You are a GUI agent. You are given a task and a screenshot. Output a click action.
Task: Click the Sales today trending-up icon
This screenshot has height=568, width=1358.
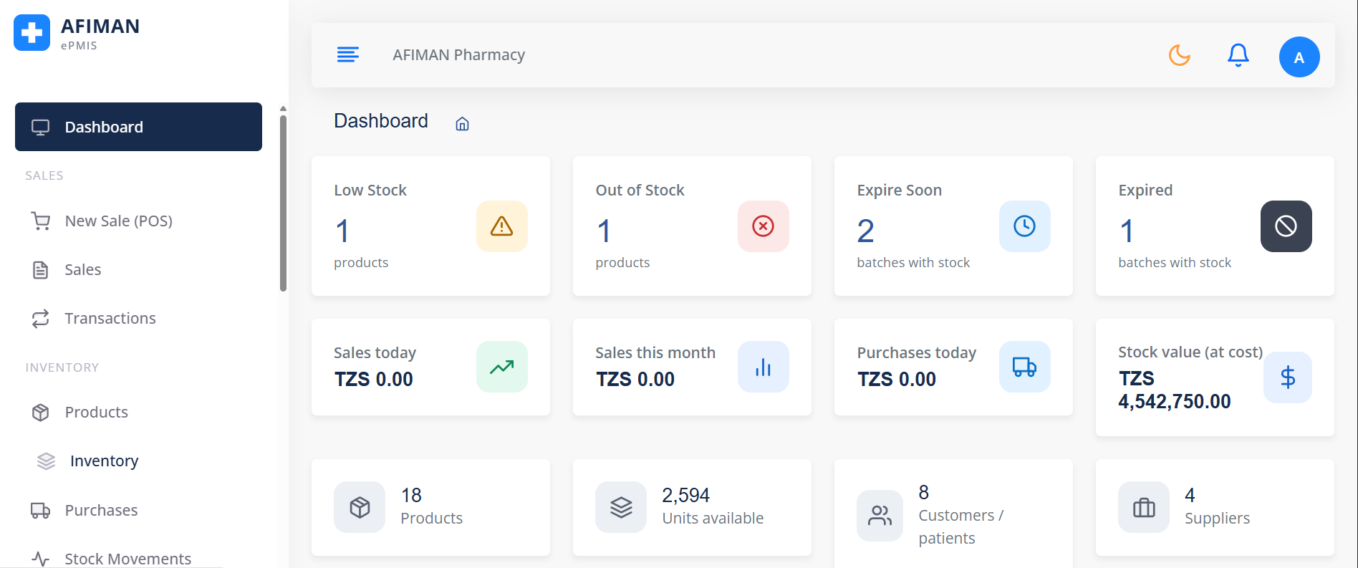[502, 367]
